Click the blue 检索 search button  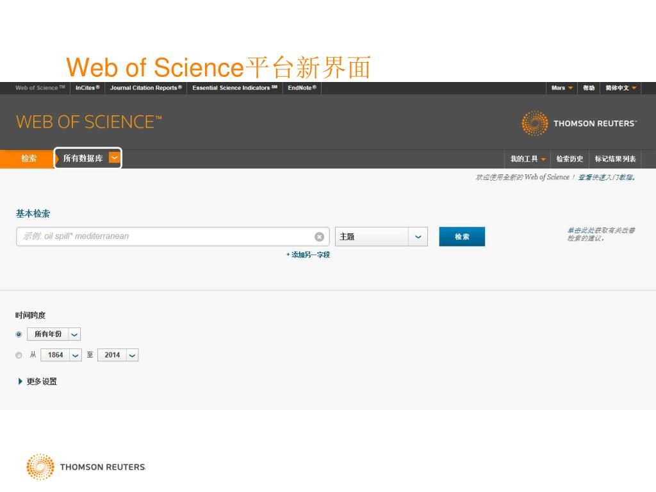462,237
